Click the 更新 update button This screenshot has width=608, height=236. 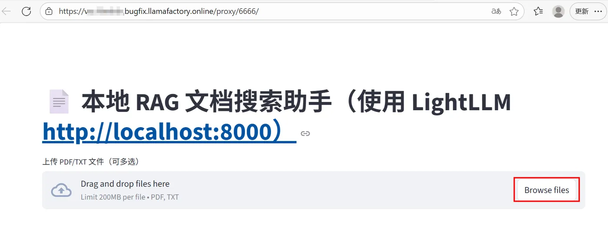coord(582,11)
